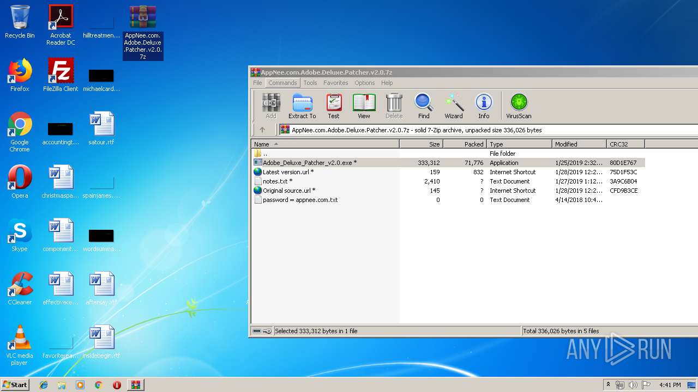Select AppNee.com.Adobe.Deluxe.Patcher 7z desktop file

tap(143, 33)
